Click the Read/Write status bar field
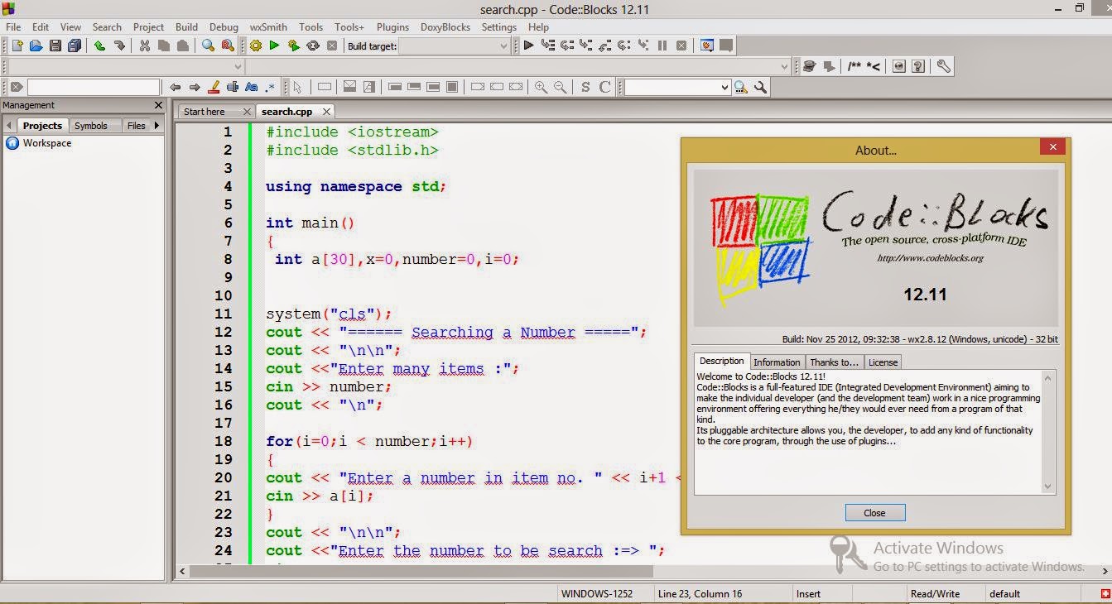The image size is (1112, 604). pyautogui.click(x=936, y=593)
